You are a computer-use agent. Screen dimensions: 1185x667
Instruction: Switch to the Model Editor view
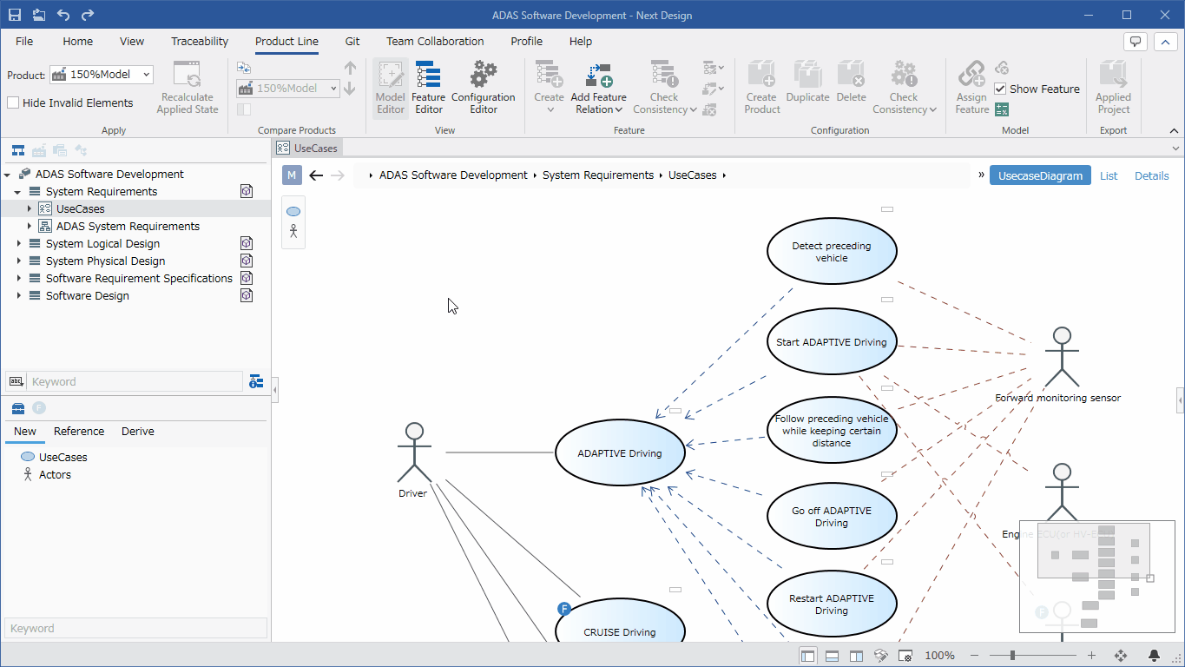[391, 88]
